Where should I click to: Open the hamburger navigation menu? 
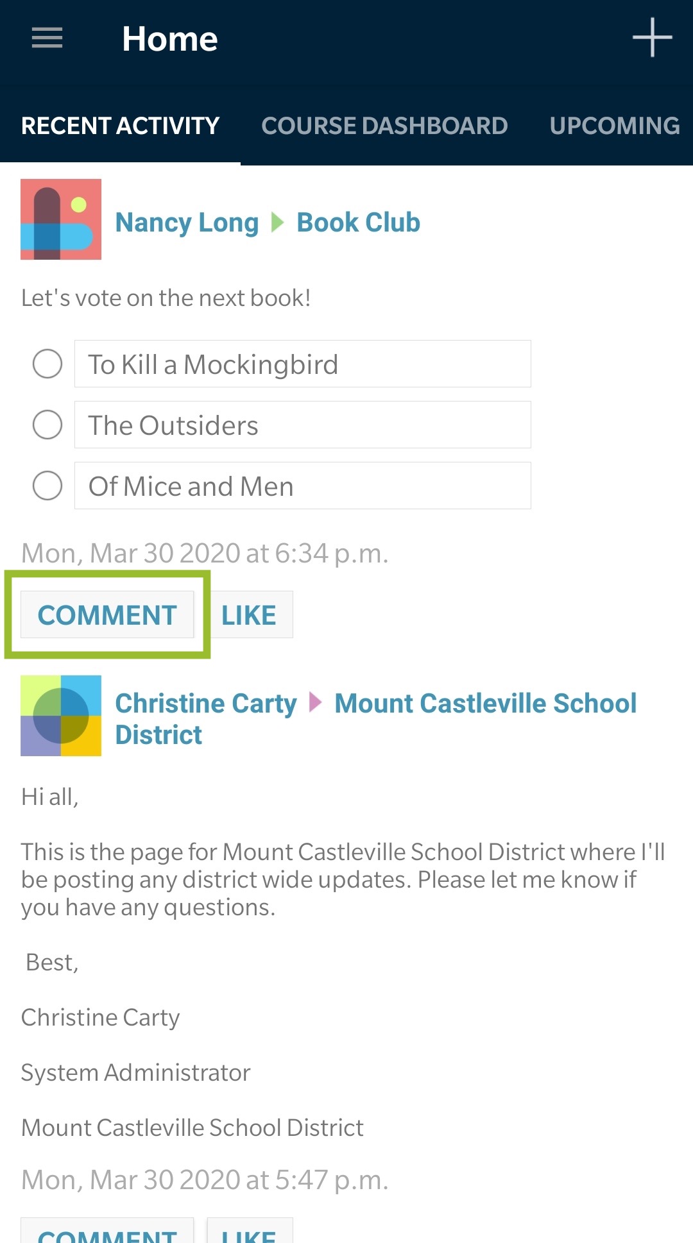(47, 38)
